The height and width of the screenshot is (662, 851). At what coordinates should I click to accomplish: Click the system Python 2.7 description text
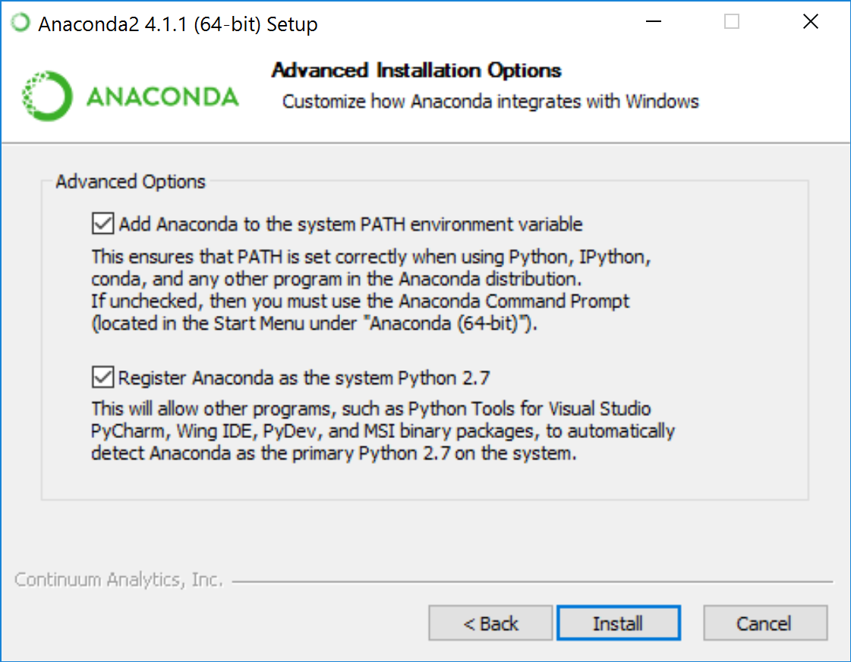(380, 430)
